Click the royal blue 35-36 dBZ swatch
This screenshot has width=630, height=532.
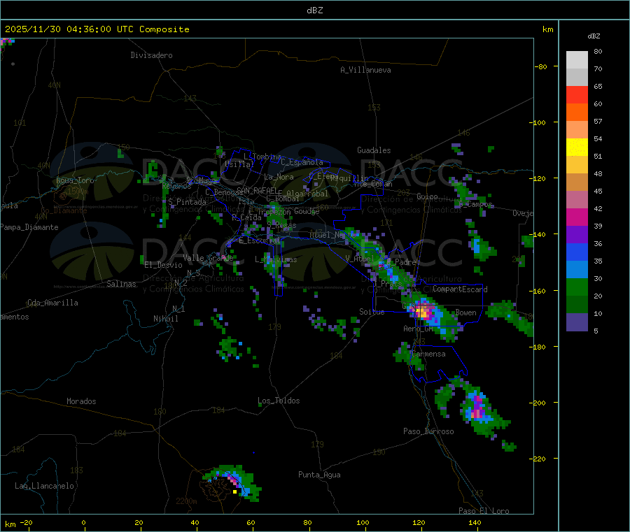577,252
